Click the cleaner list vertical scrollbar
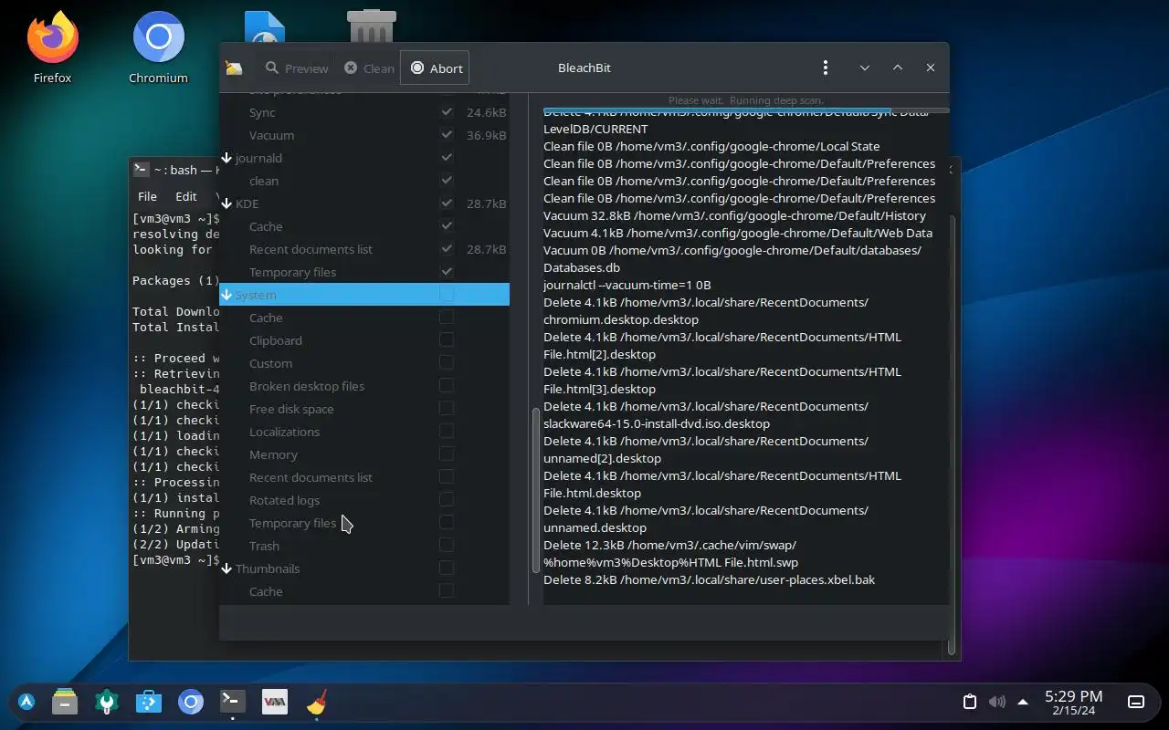Image resolution: width=1169 pixels, height=730 pixels. click(535, 490)
